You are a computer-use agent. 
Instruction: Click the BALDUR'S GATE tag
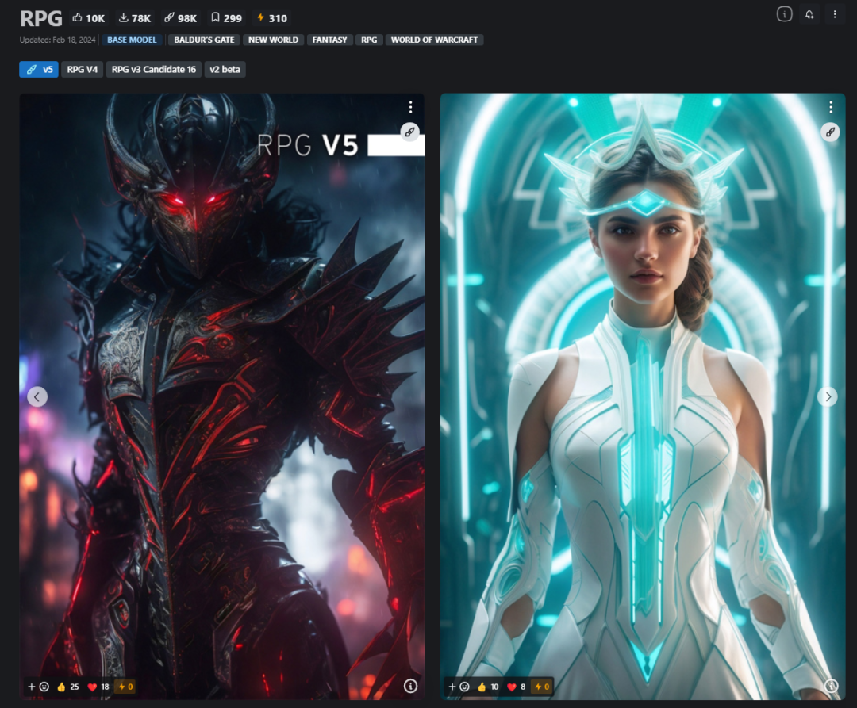coord(204,40)
